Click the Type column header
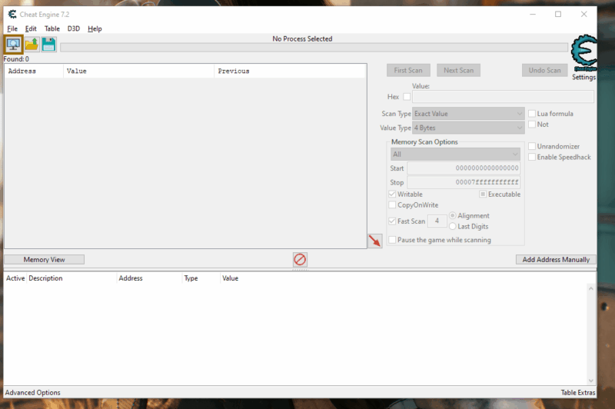 [x=201, y=278]
